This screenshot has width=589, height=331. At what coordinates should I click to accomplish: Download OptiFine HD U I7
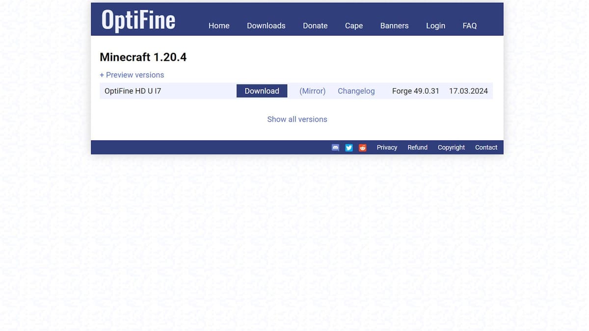coord(262,91)
